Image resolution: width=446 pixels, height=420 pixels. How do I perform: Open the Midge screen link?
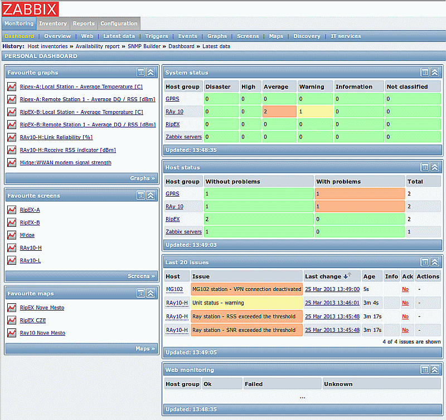pos(27,235)
